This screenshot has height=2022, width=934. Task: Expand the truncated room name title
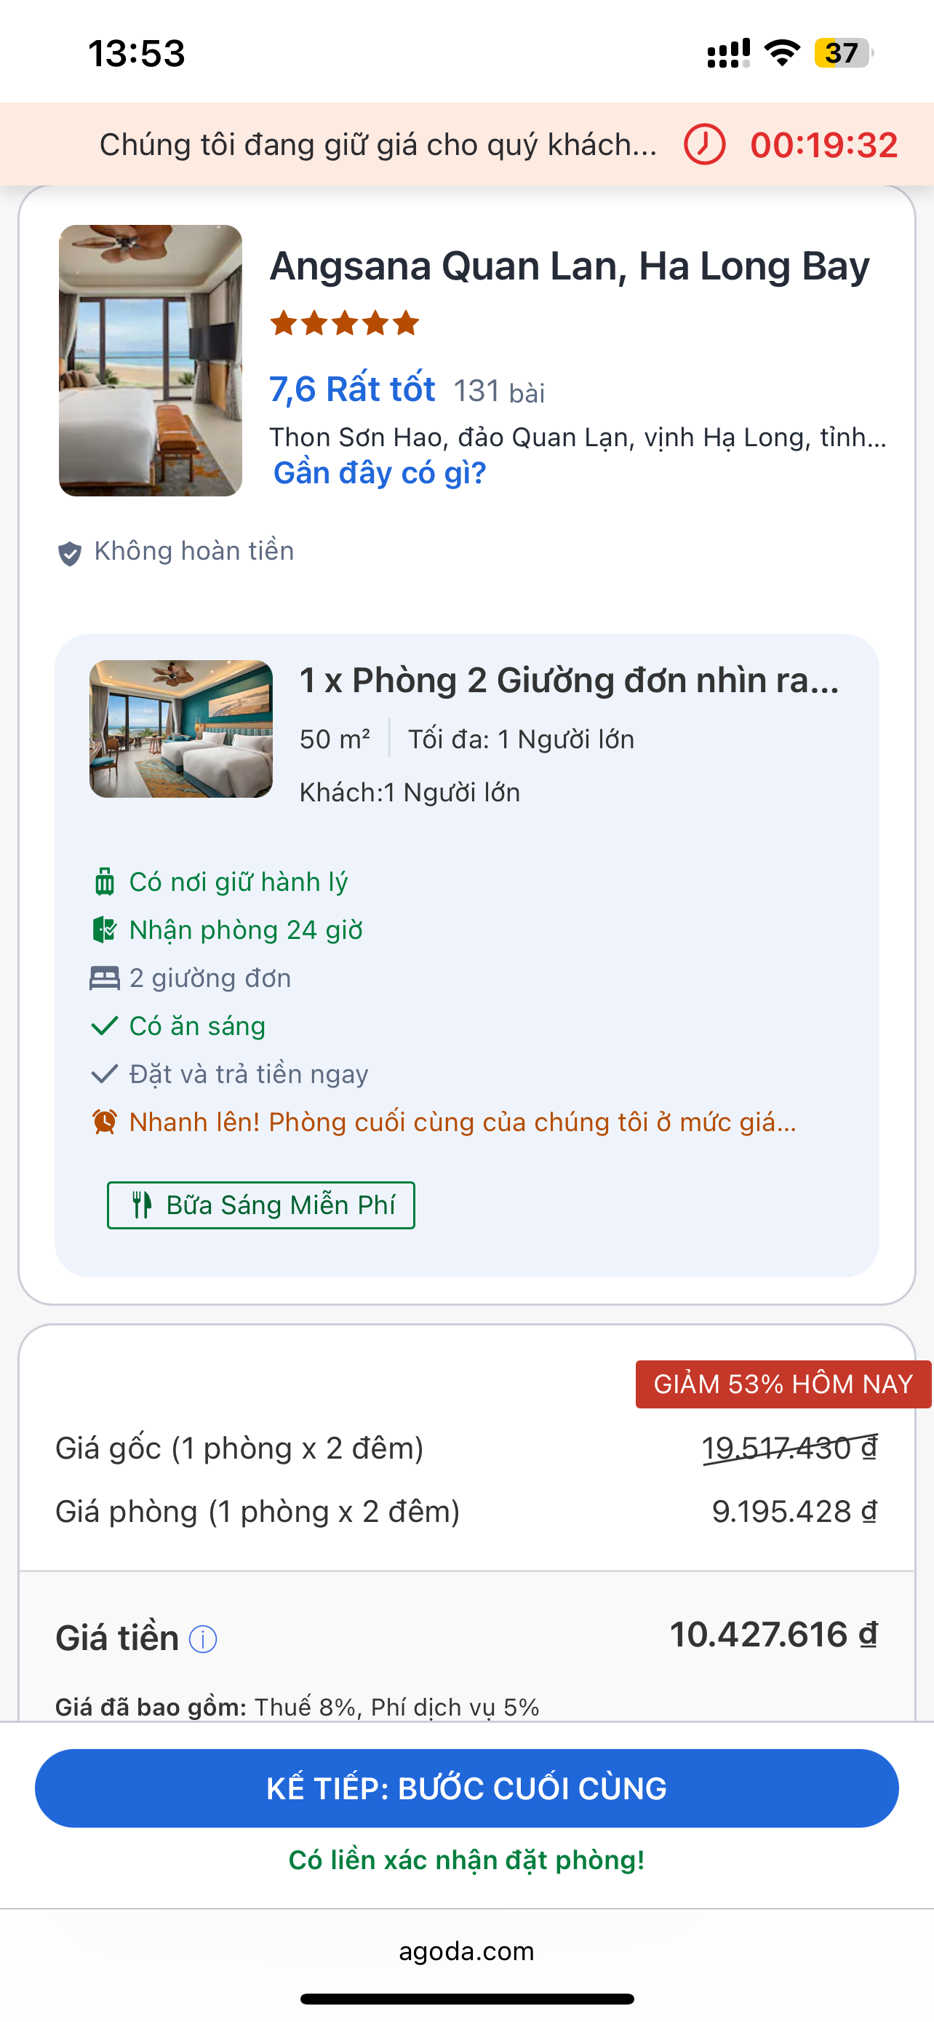pos(570,681)
